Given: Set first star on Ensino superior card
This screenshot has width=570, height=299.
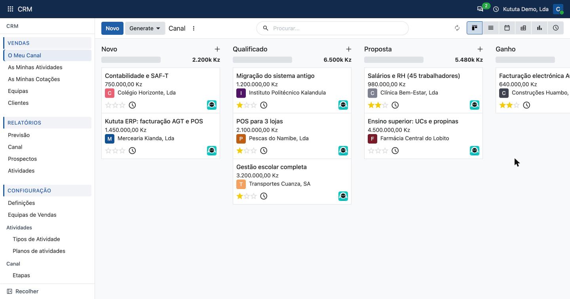Looking at the screenshot, I should [x=371, y=151].
